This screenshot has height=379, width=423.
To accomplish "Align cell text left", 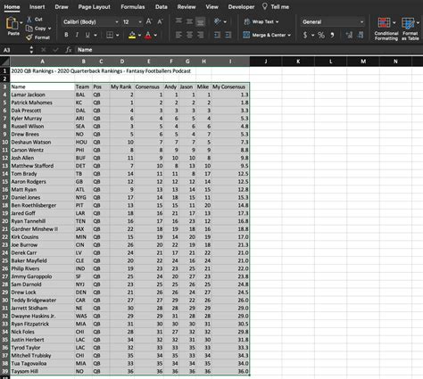I will pyautogui.click(x=178, y=35).
